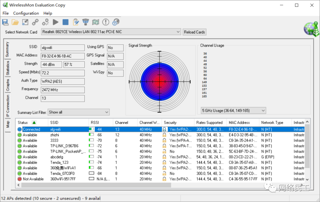Image resolution: width=320 pixels, height=202 pixels.
Task: Stop logging with the blue square icon
Action: 65,22
